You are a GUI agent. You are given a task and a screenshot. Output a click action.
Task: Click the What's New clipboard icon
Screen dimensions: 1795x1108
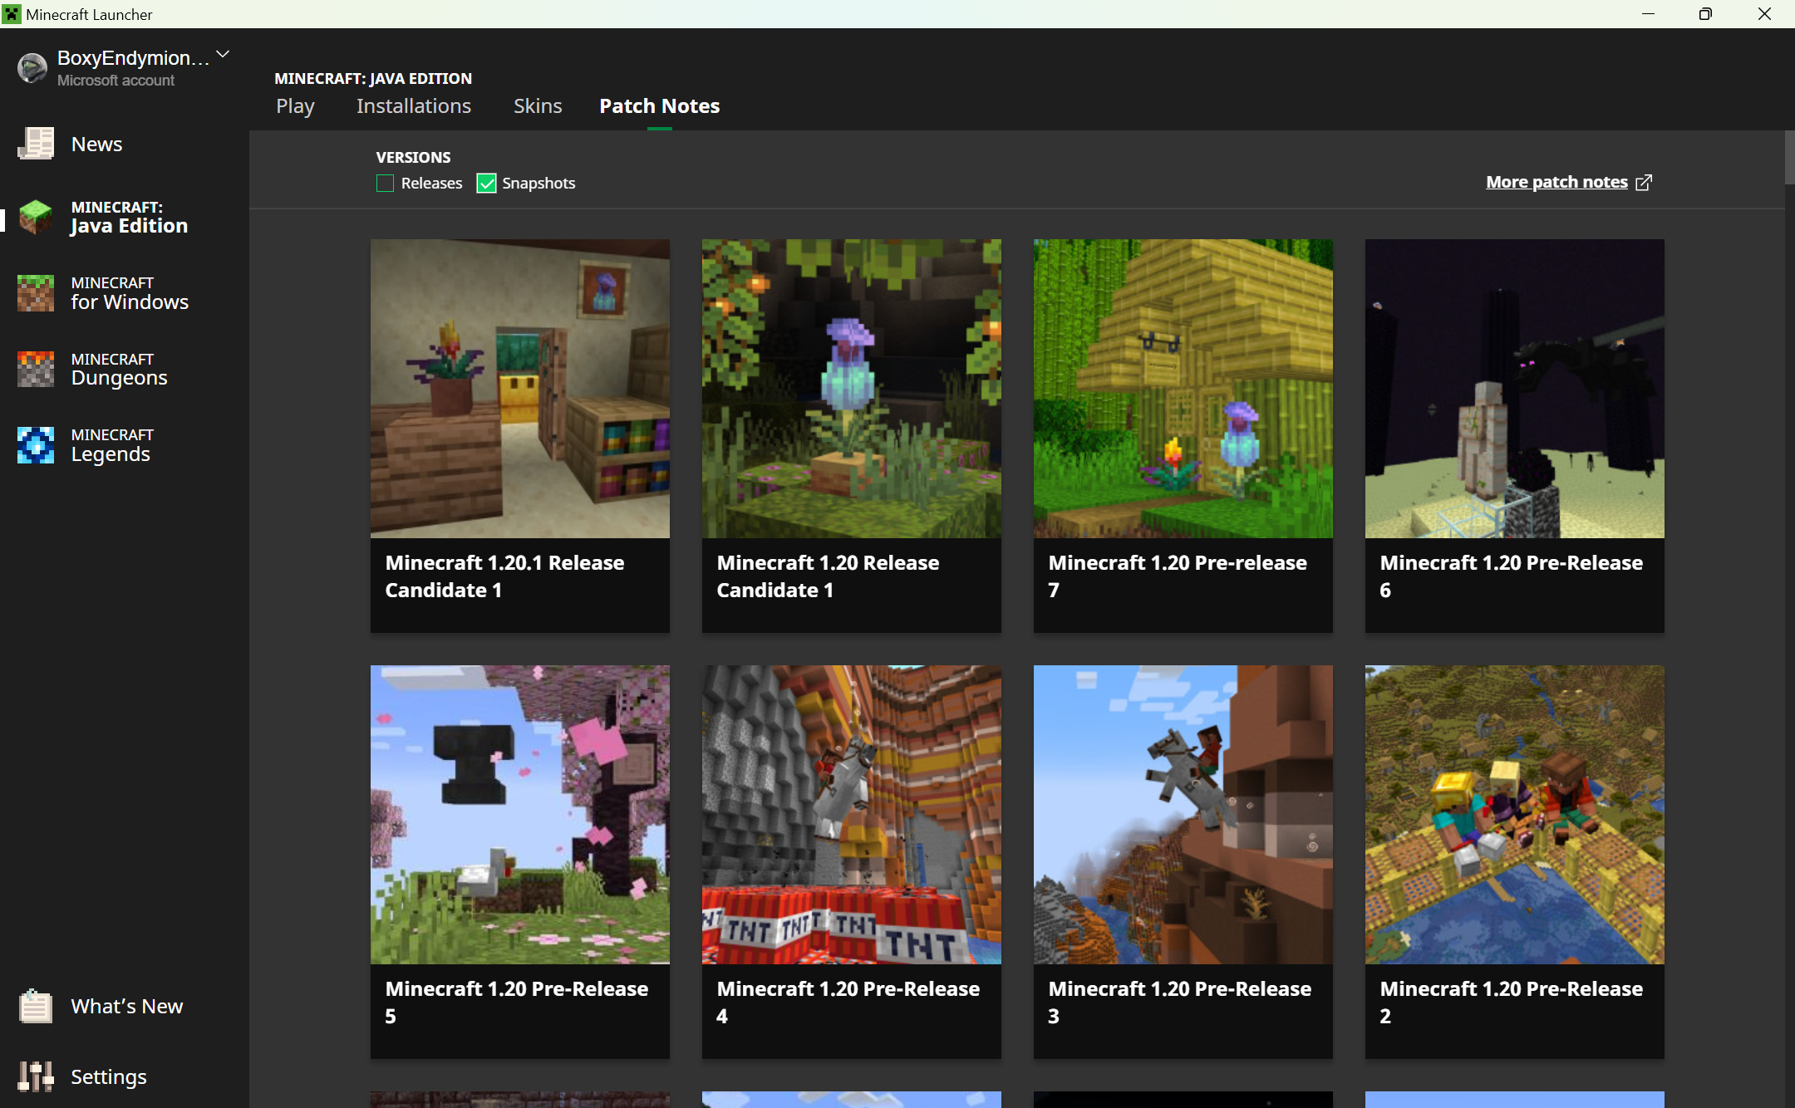pos(36,1006)
